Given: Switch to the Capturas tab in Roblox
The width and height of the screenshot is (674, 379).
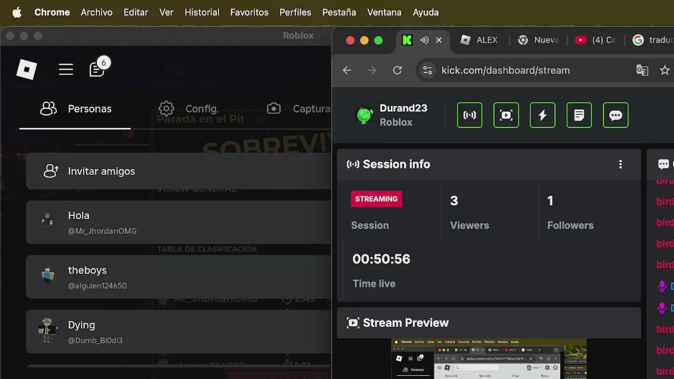Looking at the screenshot, I should coord(299,109).
